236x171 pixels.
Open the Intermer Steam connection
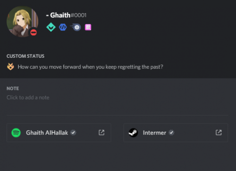click(x=176, y=132)
